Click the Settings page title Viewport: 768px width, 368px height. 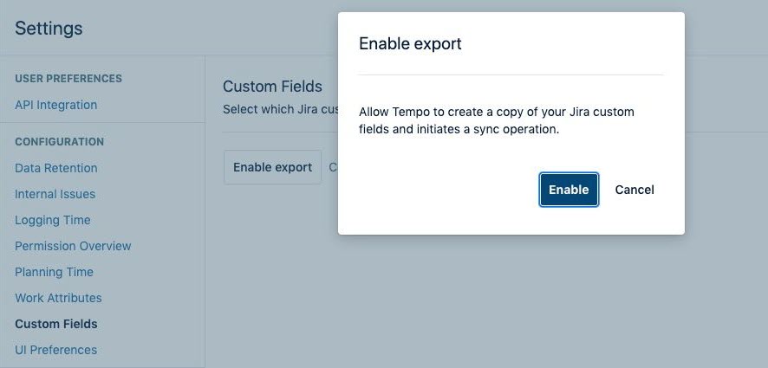49,28
